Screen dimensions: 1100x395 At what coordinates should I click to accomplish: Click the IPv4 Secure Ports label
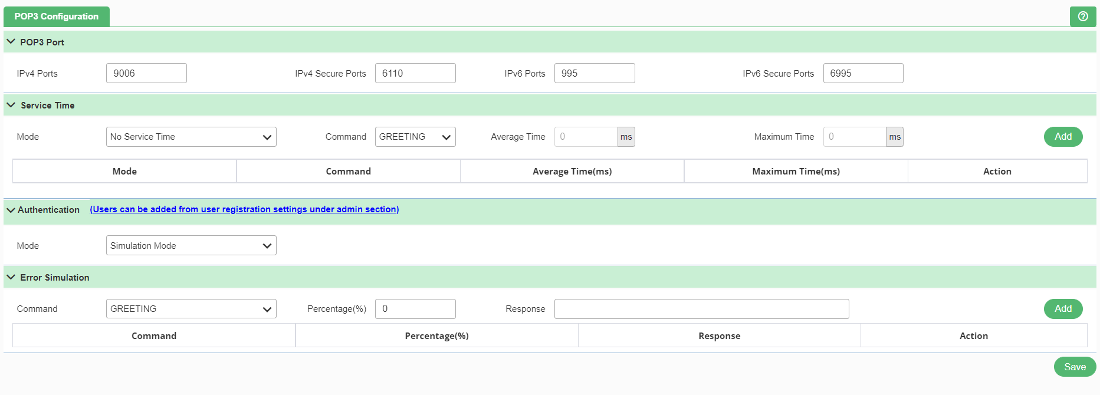click(x=330, y=74)
